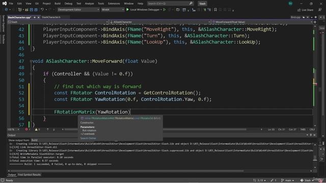This screenshot has height=183, width=326.
Task: Click the Live Share button
Action: 306,10
